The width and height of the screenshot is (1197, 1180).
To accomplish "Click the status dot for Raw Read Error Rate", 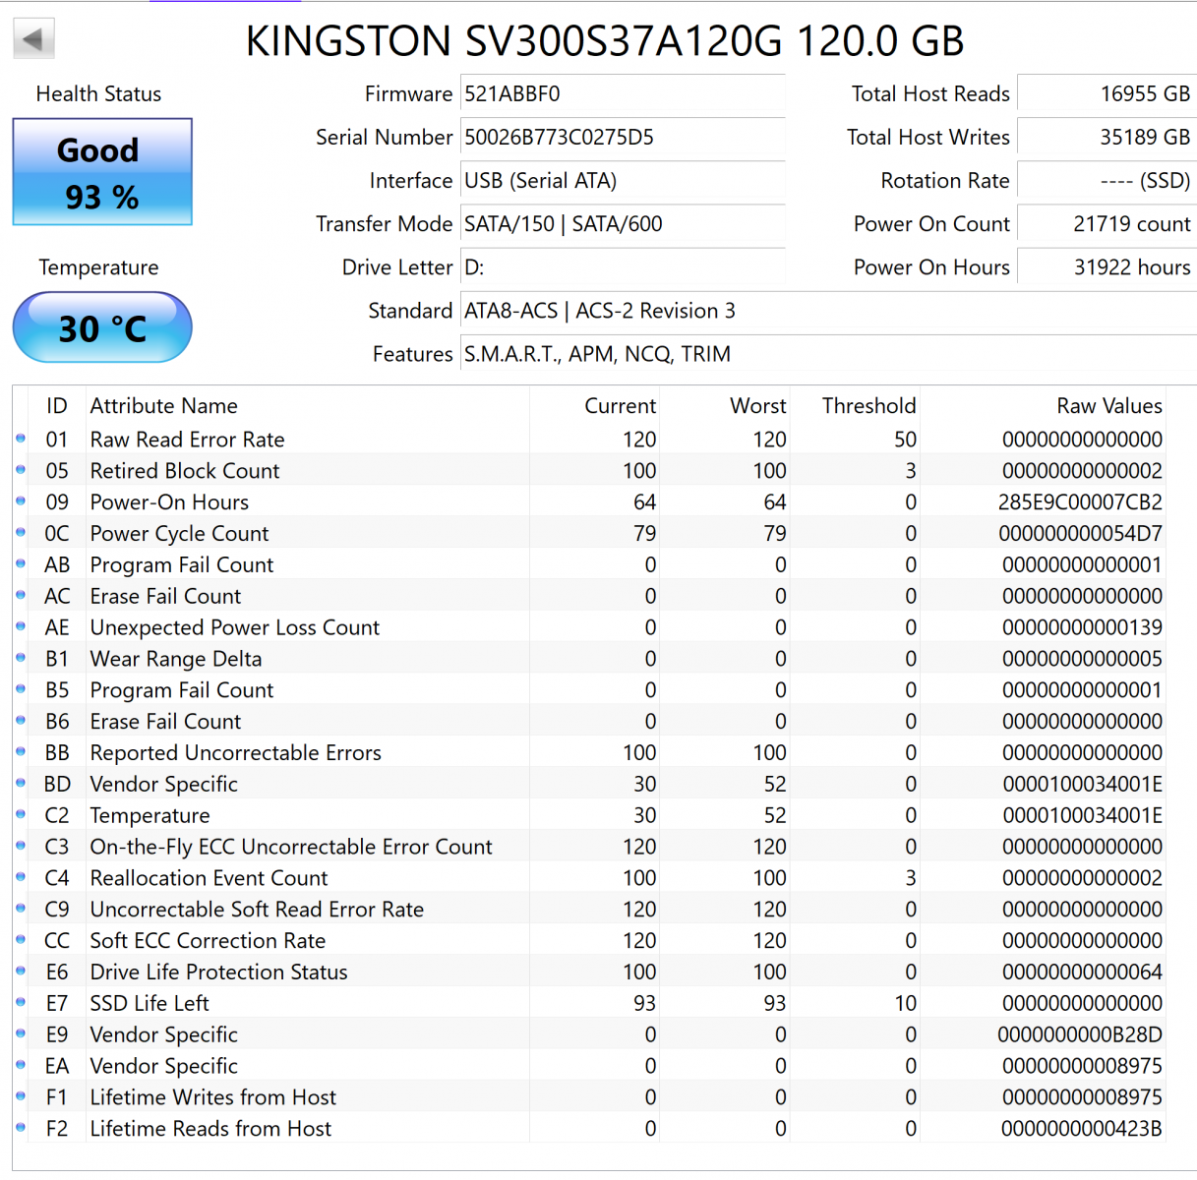I will click(21, 439).
